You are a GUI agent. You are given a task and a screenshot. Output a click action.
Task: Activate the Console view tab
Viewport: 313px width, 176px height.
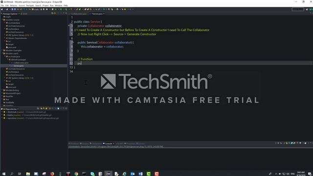[x=109, y=144]
